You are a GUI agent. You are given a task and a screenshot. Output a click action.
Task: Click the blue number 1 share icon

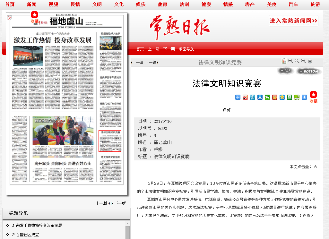(304, 97)
